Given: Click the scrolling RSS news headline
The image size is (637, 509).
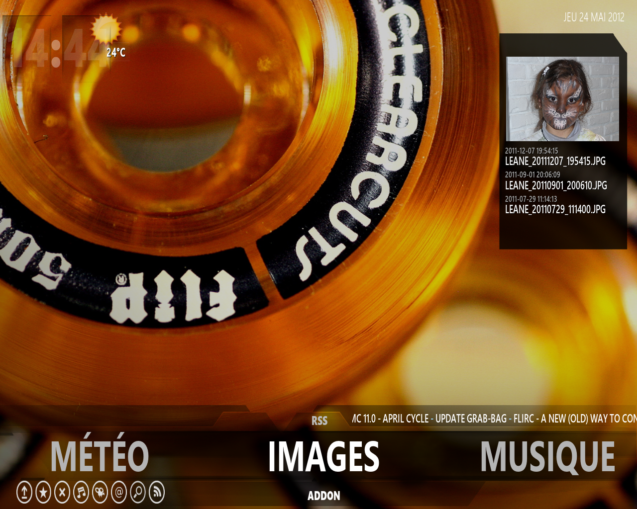Looking at the screenshot, I should point(494,419).
